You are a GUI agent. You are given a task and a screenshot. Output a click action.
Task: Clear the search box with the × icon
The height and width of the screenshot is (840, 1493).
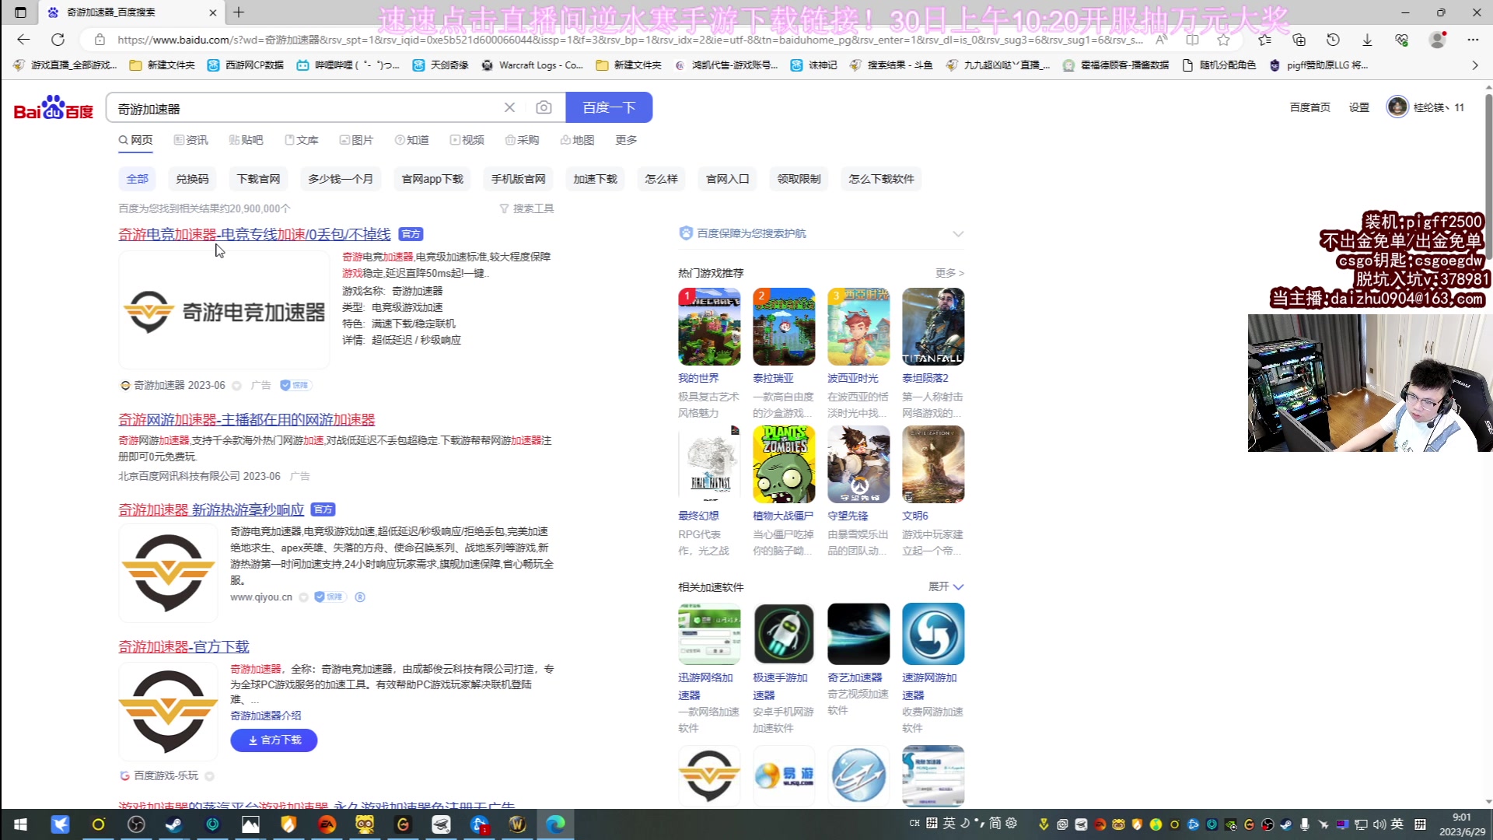click(509, 107)
